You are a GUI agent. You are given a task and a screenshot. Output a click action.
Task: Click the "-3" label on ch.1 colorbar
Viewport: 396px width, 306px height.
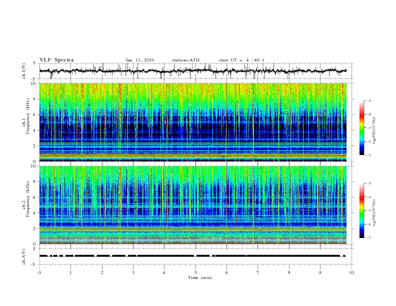(369, 100)
